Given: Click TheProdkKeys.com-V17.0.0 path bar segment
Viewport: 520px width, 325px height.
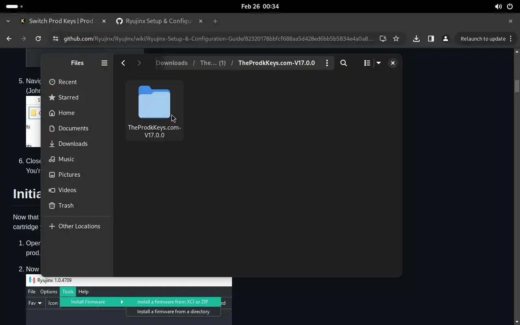Looking at the screenshot, I should click(x=277, y=63).
